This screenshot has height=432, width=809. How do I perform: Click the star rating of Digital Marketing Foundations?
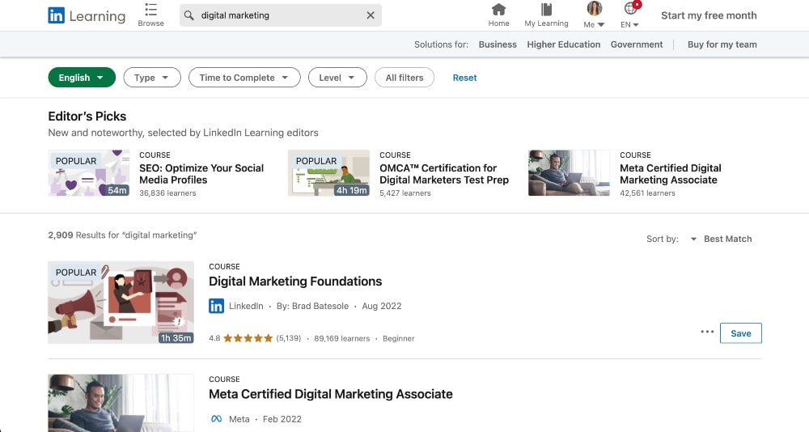248,339
